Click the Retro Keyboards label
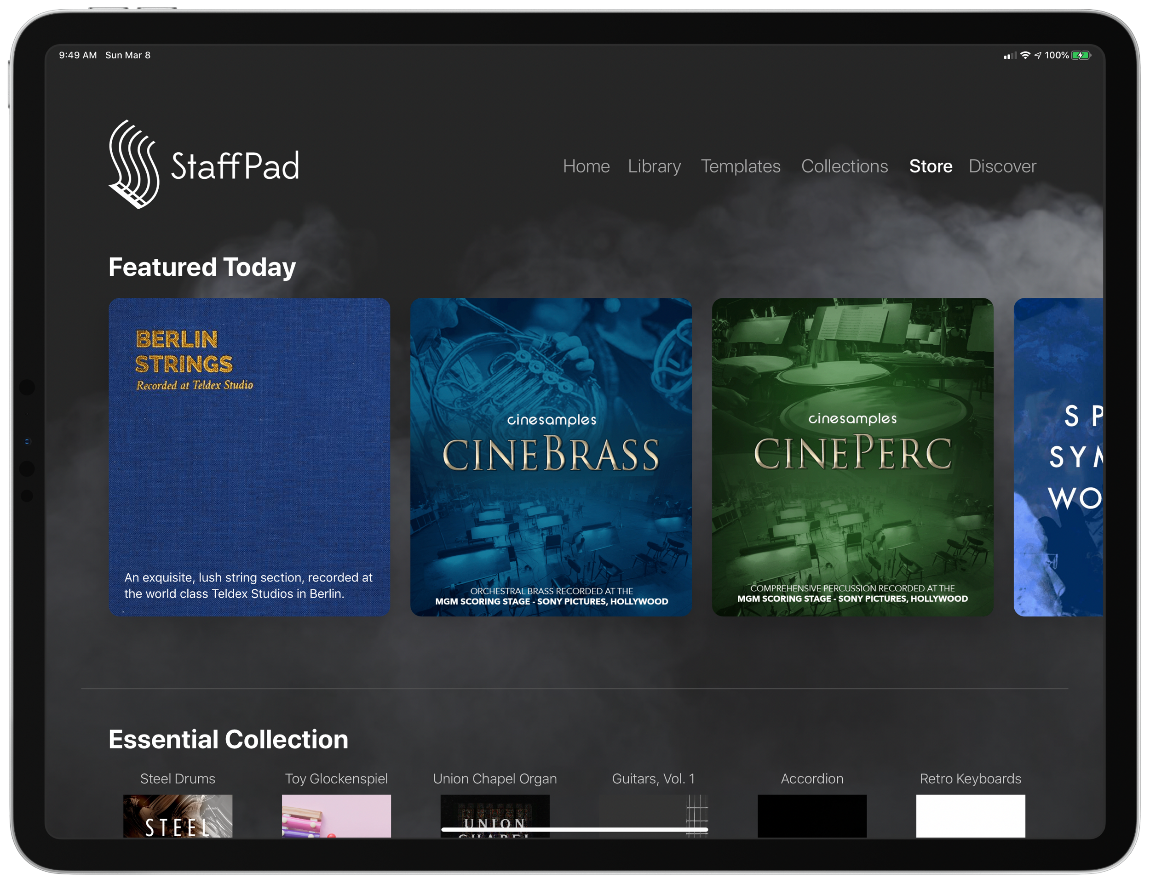Image resolution: width=1150 pixels, height=884 pixels. coord(971,779)
